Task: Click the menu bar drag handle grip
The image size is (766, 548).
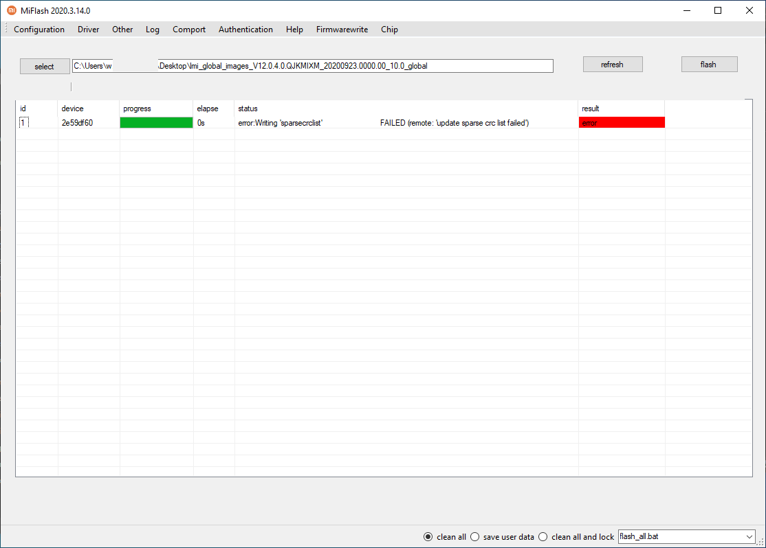Action: [x=6, y=29]
